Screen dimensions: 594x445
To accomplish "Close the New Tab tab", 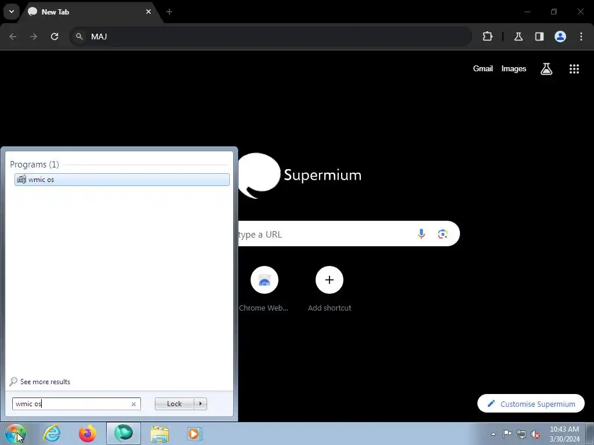I will (x=148, y=12).
